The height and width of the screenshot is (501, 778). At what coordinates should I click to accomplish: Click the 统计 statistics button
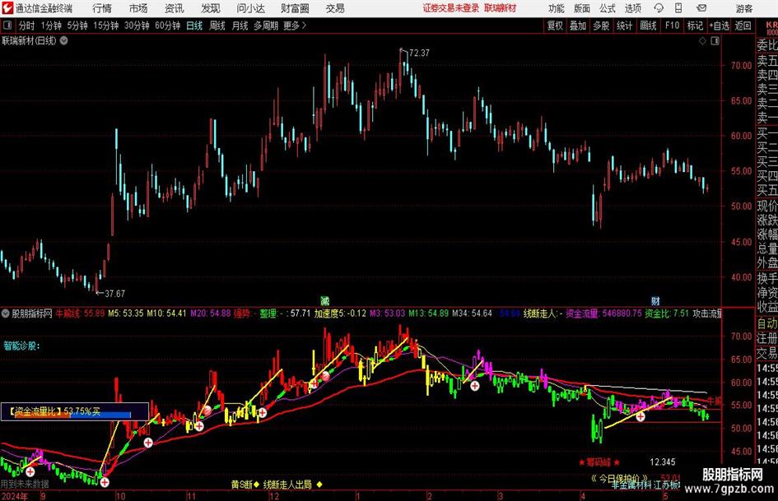[x=624, y=26]
